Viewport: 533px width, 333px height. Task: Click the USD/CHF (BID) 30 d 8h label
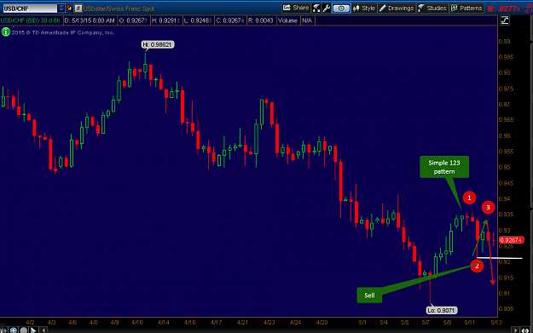30,20
